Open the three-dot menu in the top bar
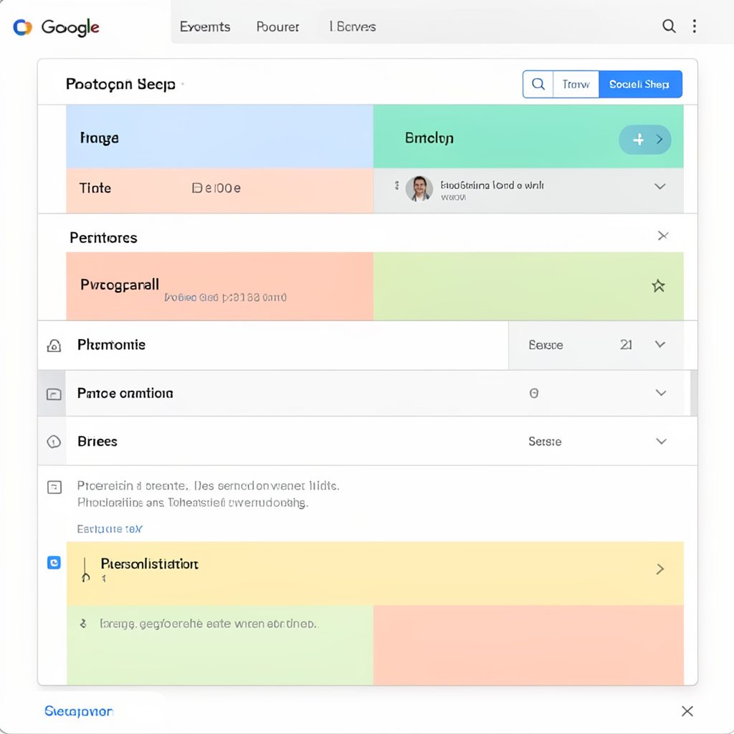 tap(694, 27)
